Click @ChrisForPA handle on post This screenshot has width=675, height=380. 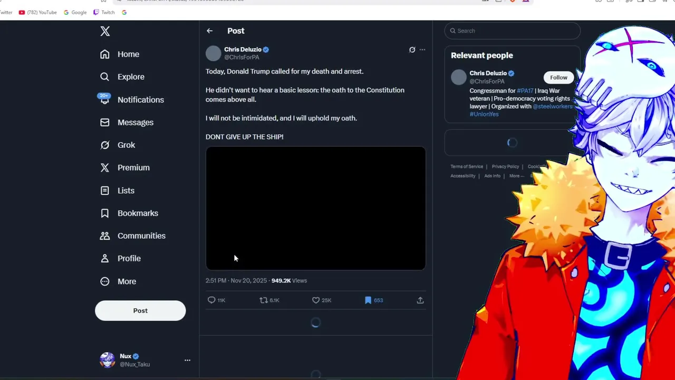click(x=242, y=58)
